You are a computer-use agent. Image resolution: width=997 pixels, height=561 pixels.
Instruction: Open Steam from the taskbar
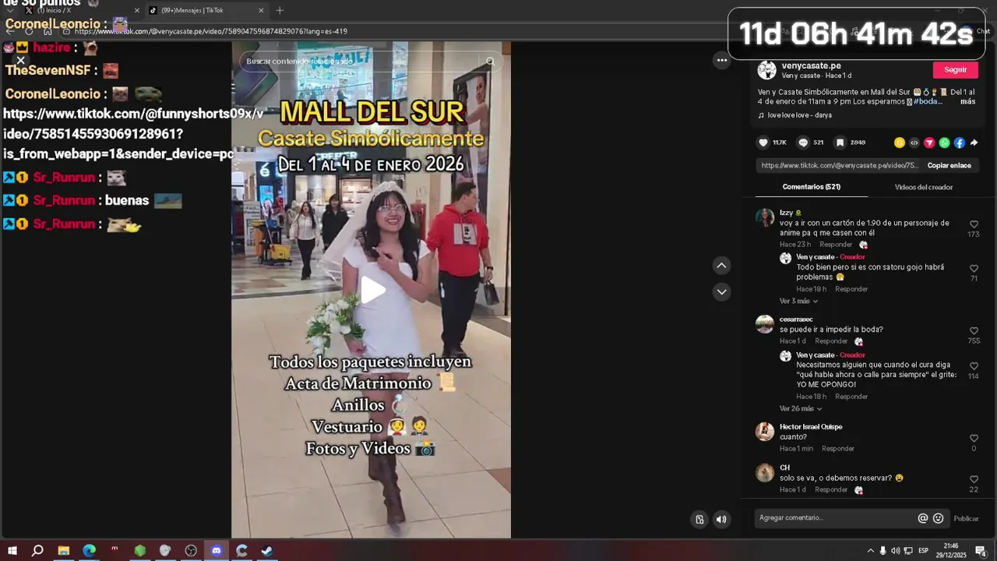click(x=267, y=551)
